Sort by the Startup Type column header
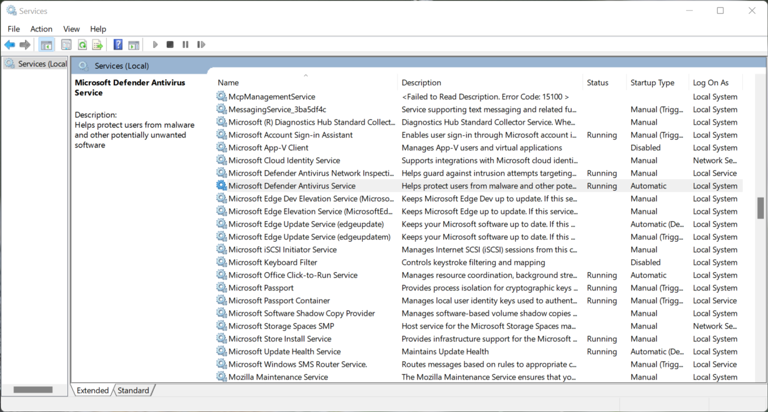The height and width of the screenshot is (412, 768). pyautogui.click(x=652, y=82)
